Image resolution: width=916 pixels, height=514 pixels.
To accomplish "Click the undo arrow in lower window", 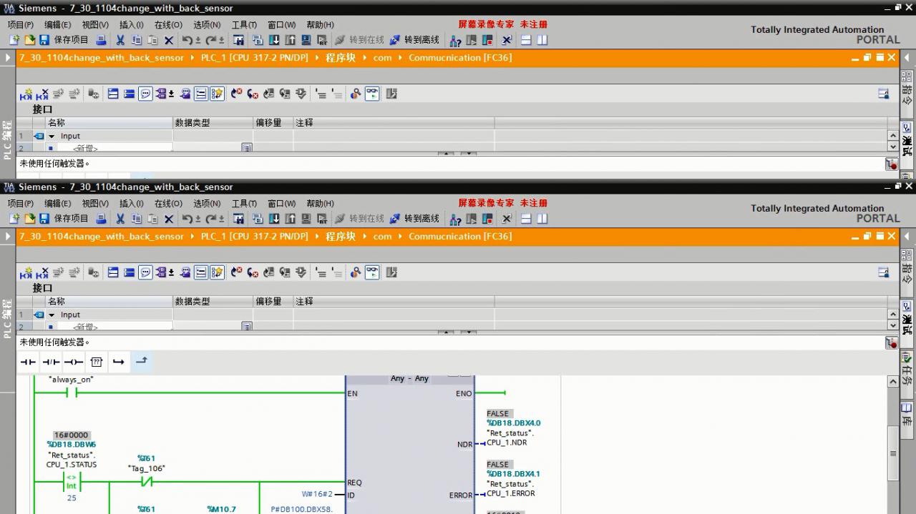I will pyautogui.click(x=187, y=219).
